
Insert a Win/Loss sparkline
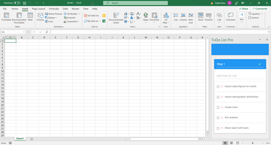191,18
